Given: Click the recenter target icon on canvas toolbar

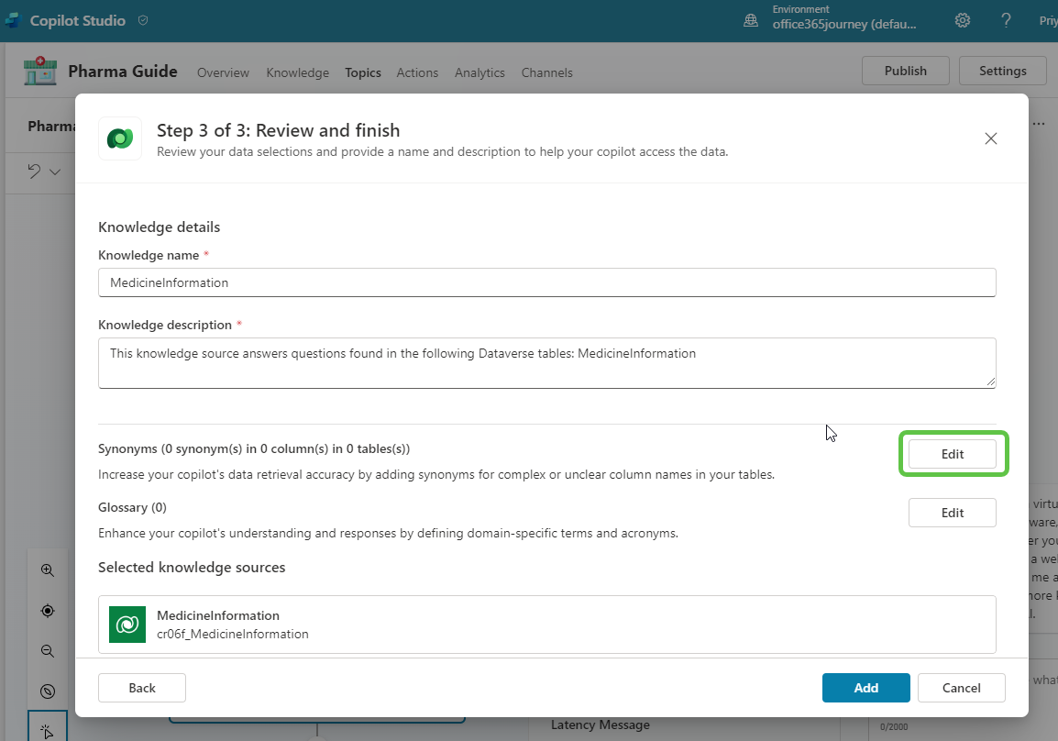Looking at the screenshot, I should pos(48,611).
